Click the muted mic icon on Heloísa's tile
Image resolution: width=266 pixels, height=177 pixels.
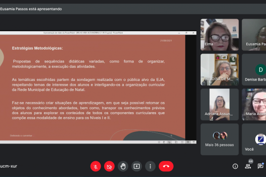[233, 59]
